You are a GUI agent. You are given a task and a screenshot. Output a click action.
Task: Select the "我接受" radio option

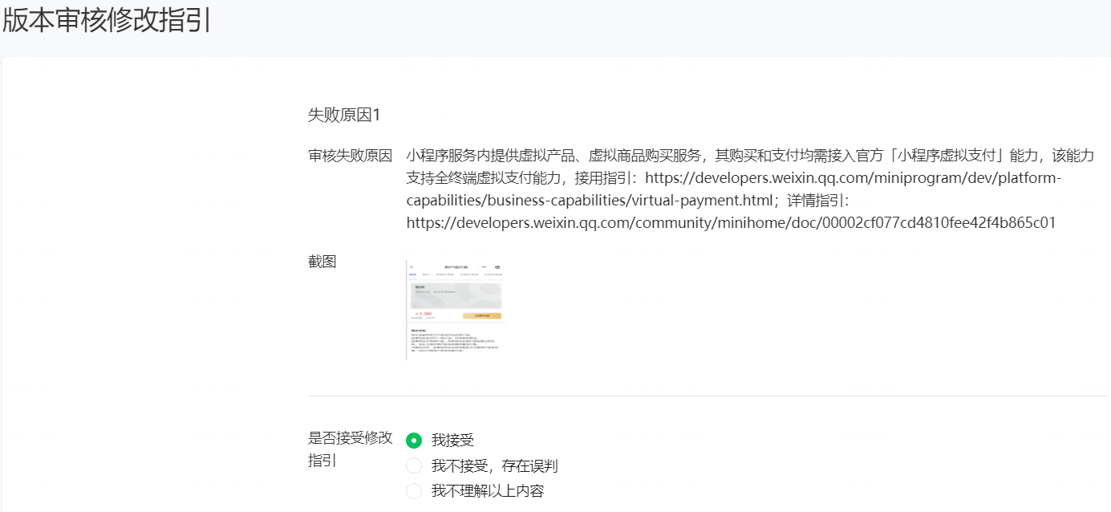click(x=414, y=440)
